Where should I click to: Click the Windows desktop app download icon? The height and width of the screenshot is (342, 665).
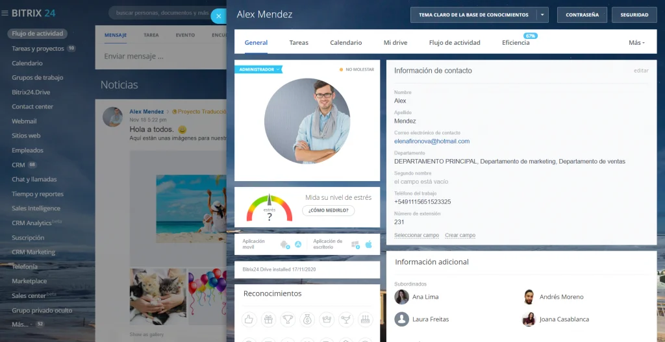(355, 244)
